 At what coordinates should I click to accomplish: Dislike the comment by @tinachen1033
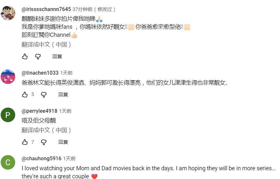[x=44, y=94]
